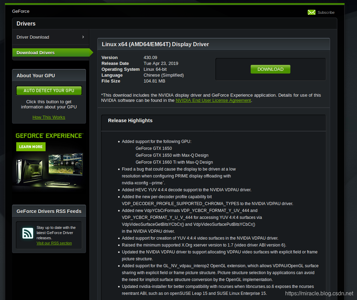Click the Subscribe link text
Screen dimensions: 357x300
coord(326,12)
